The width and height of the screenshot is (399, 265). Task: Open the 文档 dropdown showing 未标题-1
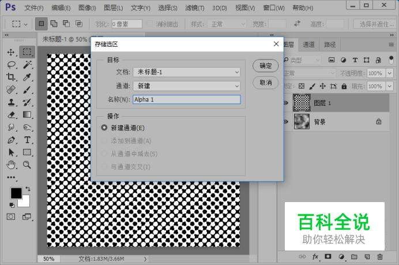click(186, 72)
